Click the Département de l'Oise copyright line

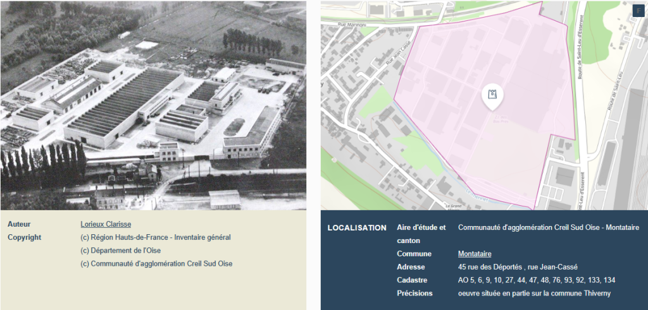[120, 251]
